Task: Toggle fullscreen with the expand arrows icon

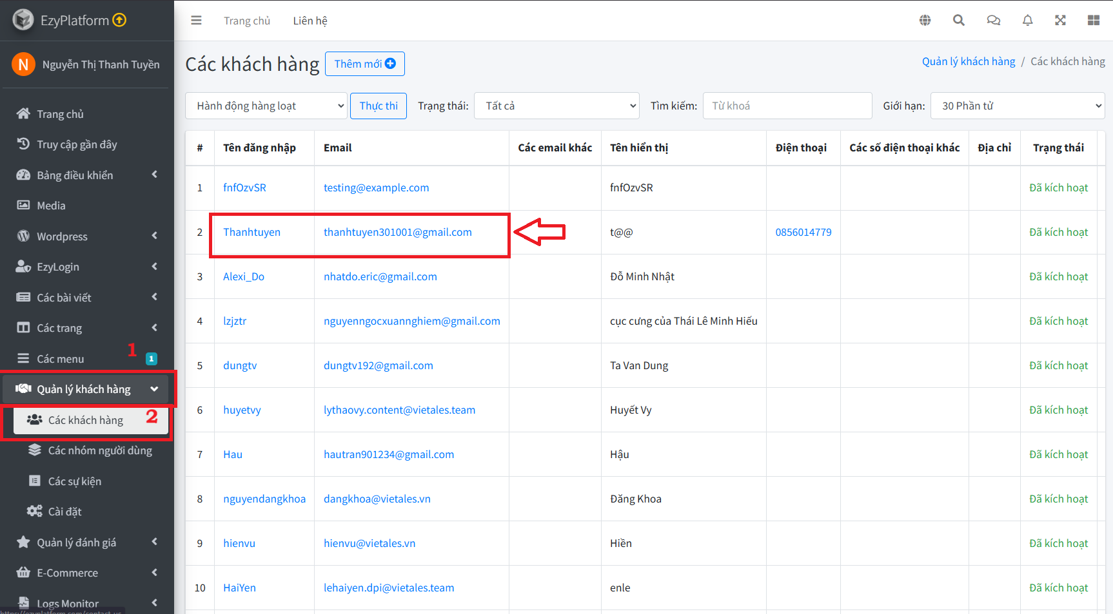Action: coord(1060,21)
